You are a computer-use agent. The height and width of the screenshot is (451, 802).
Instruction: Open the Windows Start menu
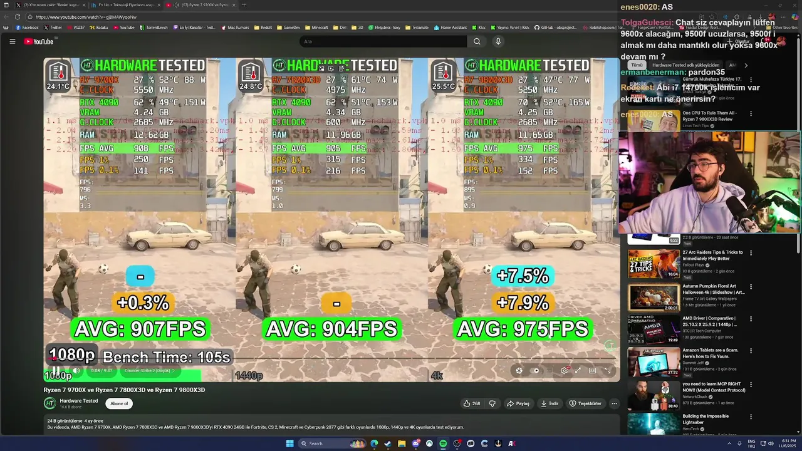click(x=289, y=443)
